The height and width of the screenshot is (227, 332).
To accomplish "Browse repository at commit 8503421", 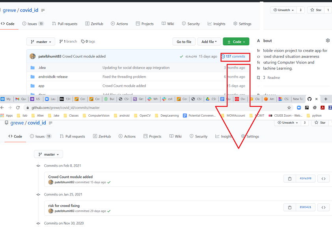I will [x=323, y=207].
